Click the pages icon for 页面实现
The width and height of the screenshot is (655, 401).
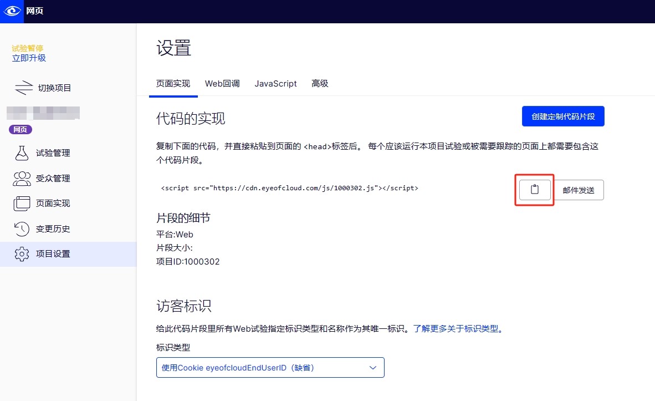click(x=22, y=204)
